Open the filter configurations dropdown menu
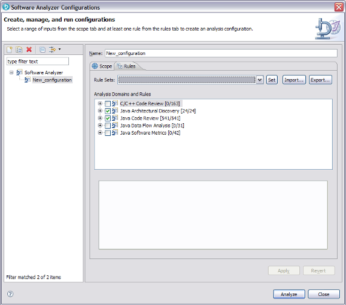This screenshot has width=346, height=305. 59,50
